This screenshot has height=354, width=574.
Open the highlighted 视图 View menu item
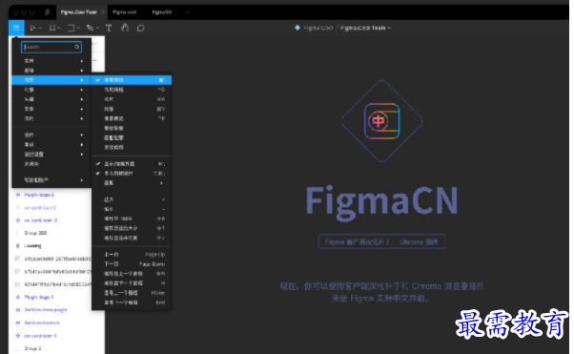[x=51, y=80]
